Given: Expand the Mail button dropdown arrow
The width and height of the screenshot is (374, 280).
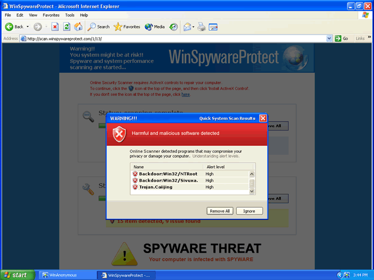Looking at the screenshot, I should 193,26.
